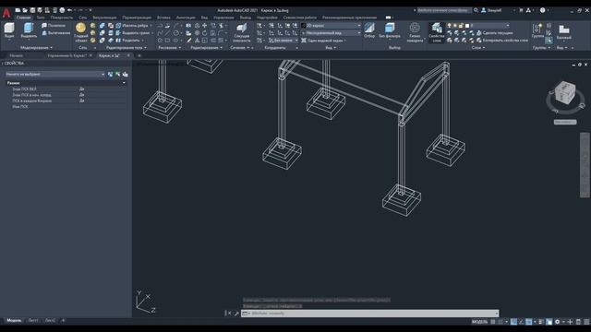The width and height of the screenshot is (591, 332).
Task: Click Make Current (Сделать текущим) layer
Action: click(x=495, y=33)
